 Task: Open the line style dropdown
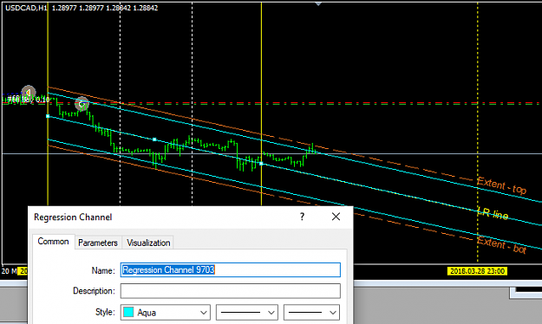coord(247,313)
